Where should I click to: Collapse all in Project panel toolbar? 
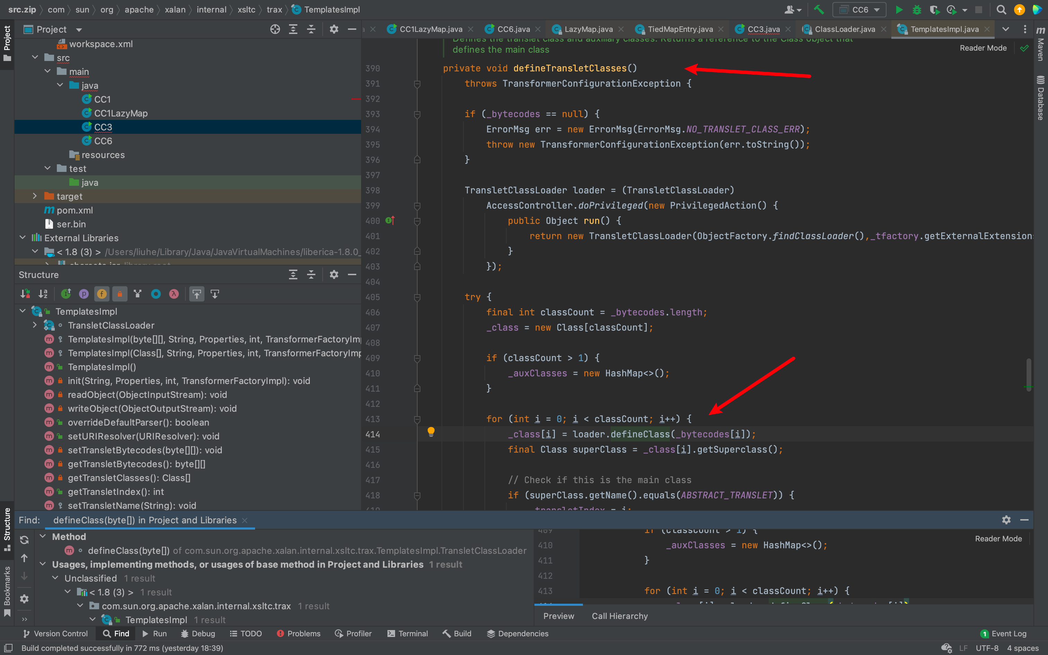(x=311, y=29)
